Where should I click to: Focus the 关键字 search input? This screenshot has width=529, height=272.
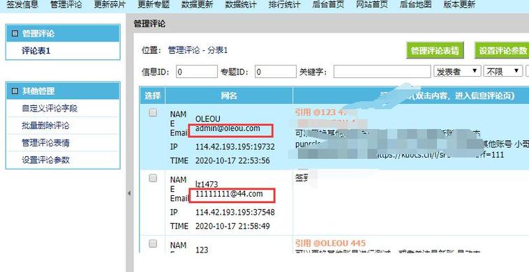coord(382,72)
